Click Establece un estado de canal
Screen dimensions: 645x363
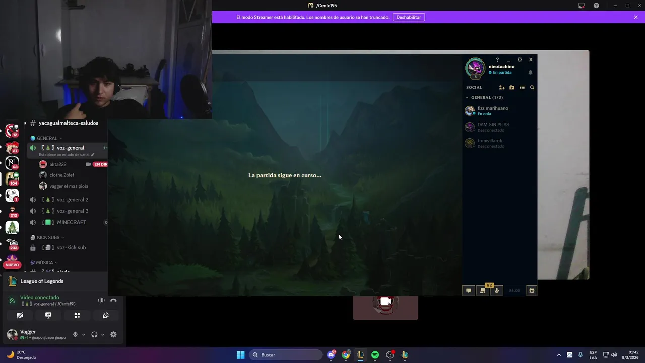[x=67, y=155]
